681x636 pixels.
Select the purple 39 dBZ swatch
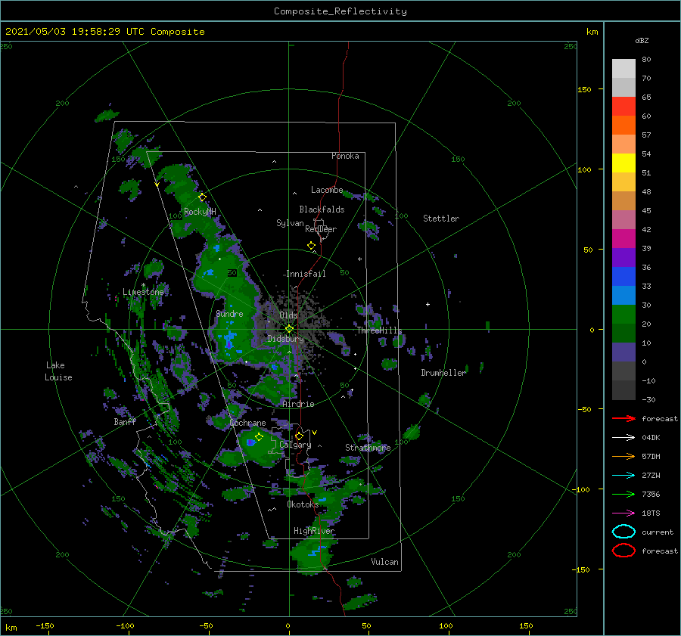tap(623, 257)
